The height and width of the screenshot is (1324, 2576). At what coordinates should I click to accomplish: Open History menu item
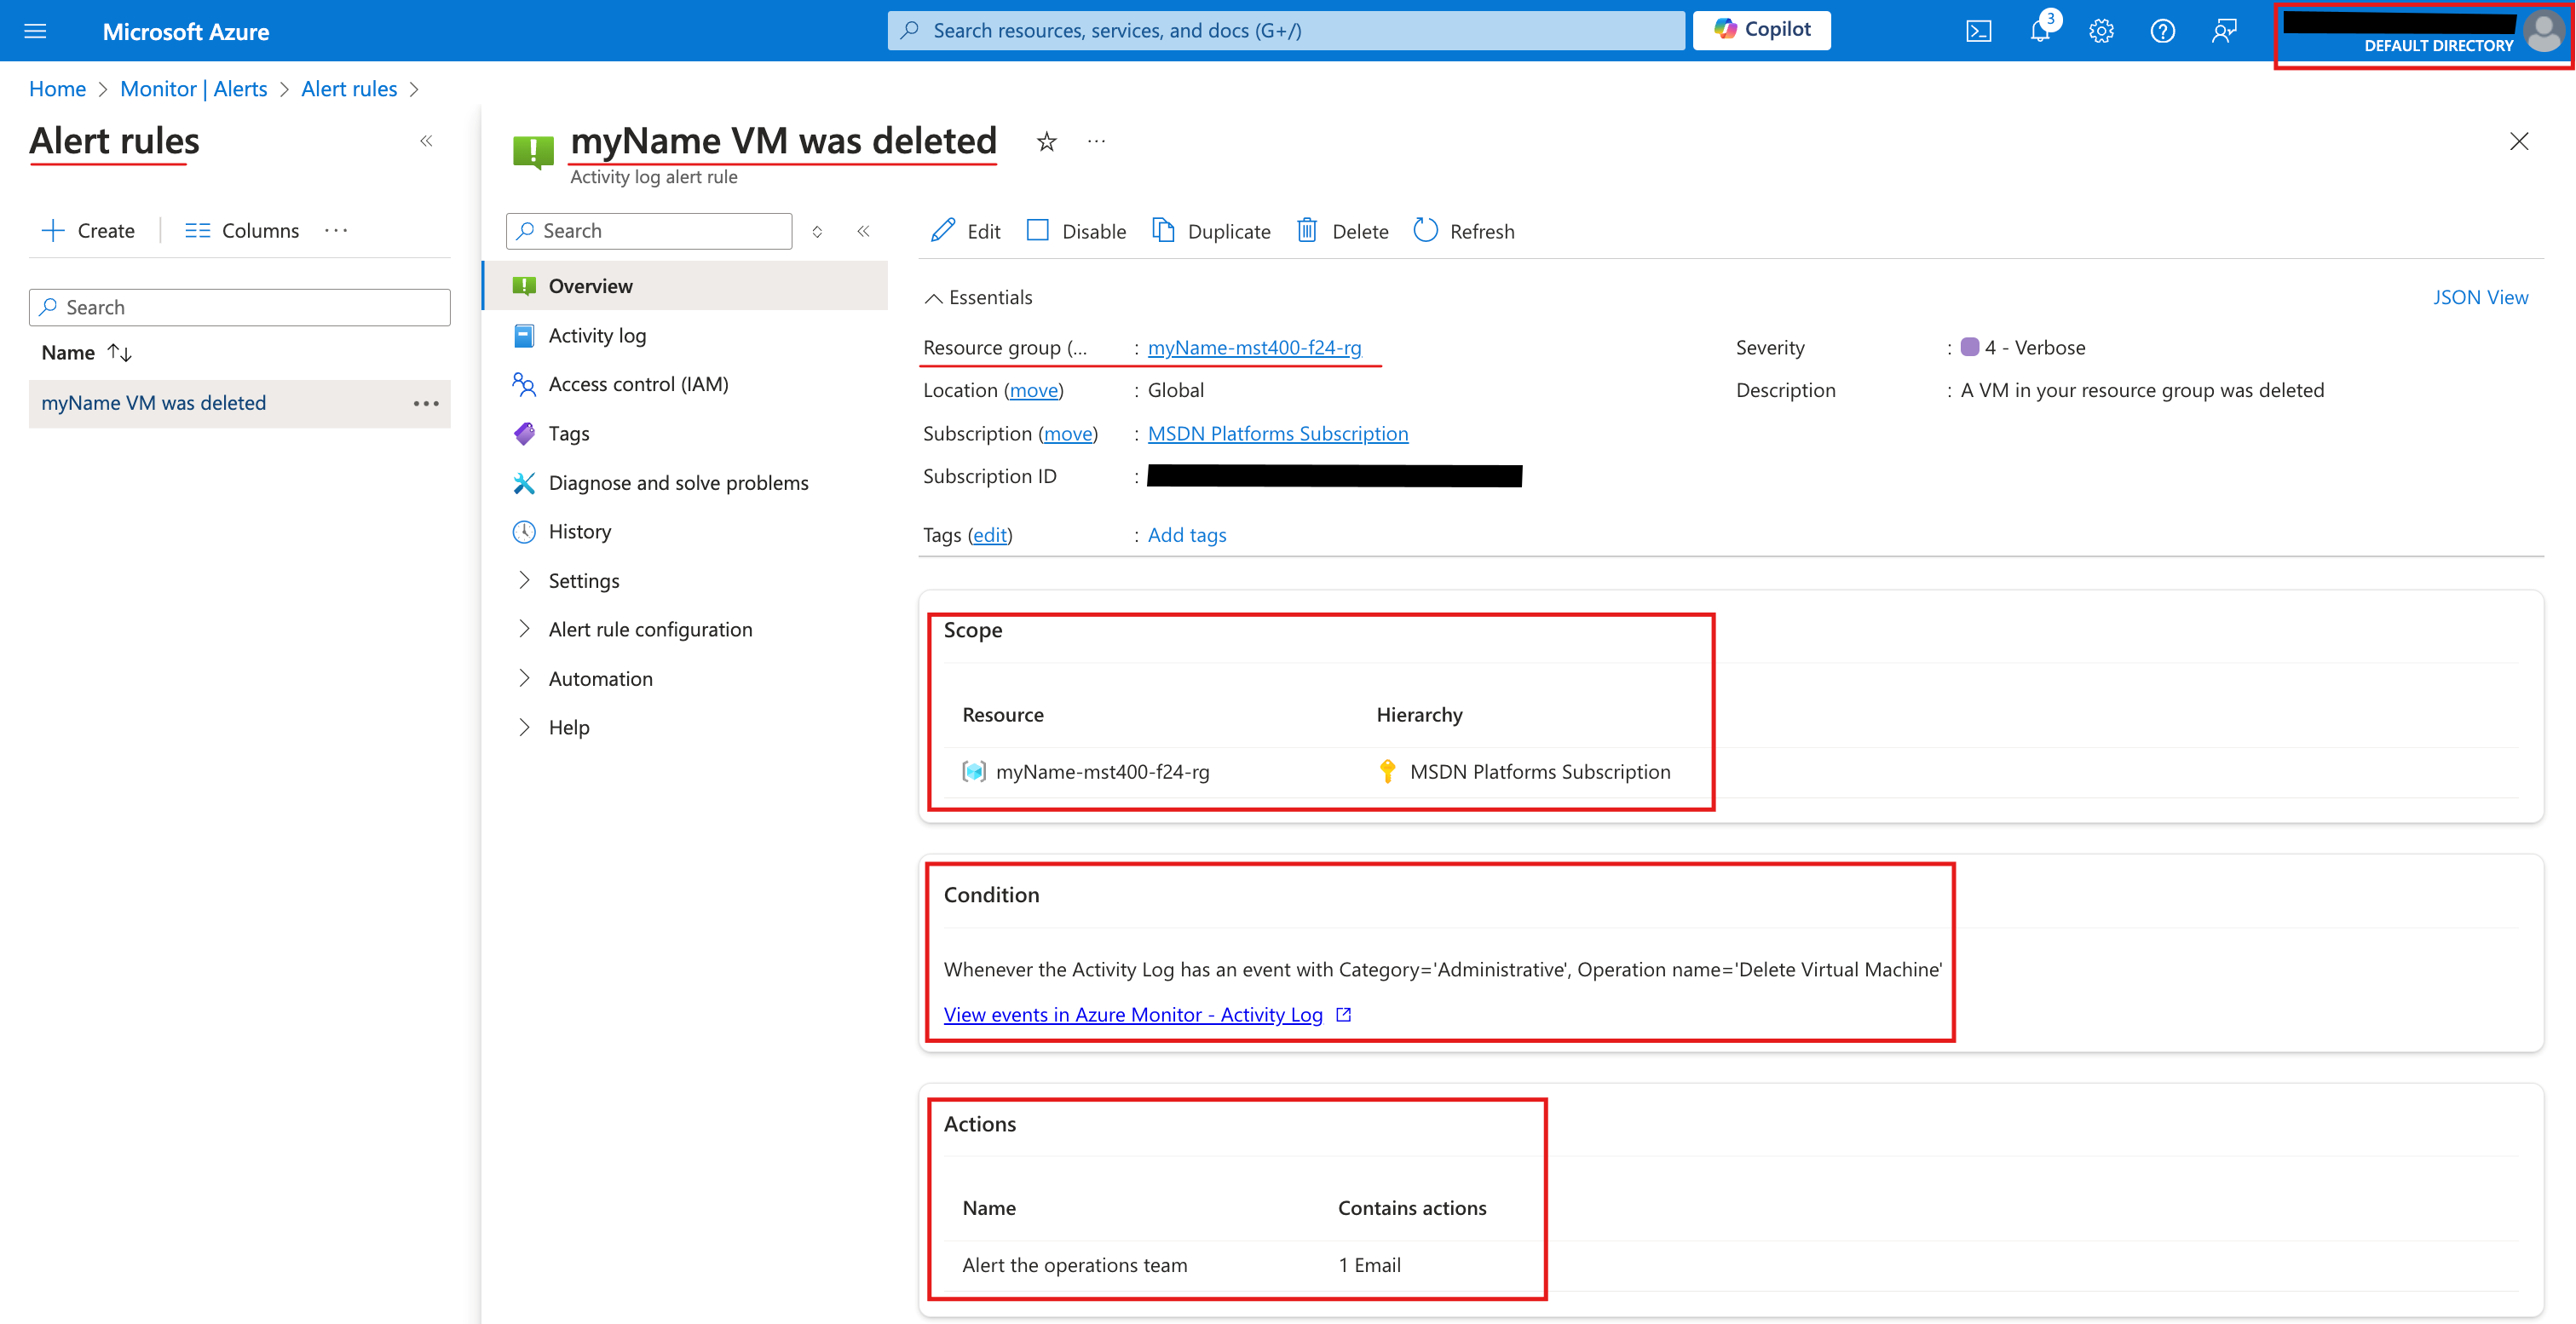tap(579, 531)
